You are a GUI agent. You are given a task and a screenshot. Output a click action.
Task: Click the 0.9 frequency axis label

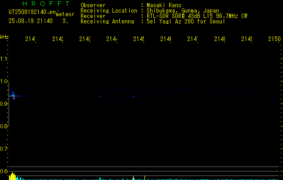click(4, 103)
